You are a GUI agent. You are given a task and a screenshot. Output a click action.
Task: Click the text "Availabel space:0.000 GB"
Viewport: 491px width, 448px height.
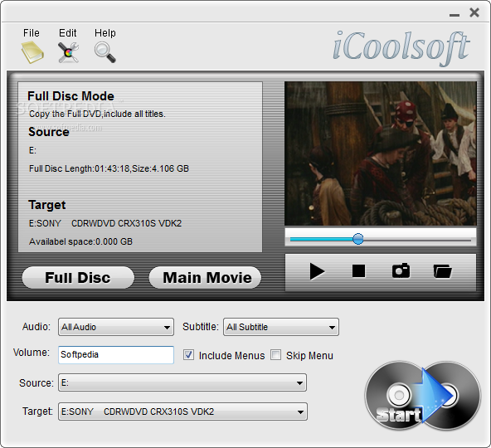tap(80, 241)
